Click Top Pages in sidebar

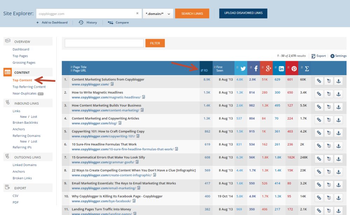[x=20, y=56]
